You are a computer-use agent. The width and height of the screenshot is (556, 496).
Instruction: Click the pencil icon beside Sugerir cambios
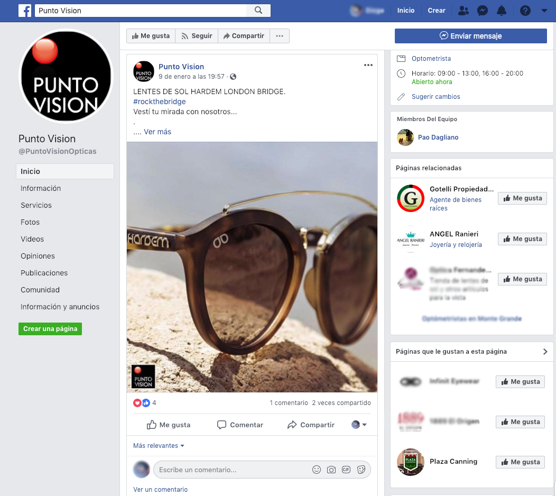401,97
